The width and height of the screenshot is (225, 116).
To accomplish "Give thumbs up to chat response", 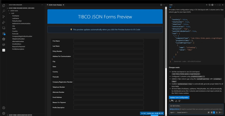I will pos(176,101).
